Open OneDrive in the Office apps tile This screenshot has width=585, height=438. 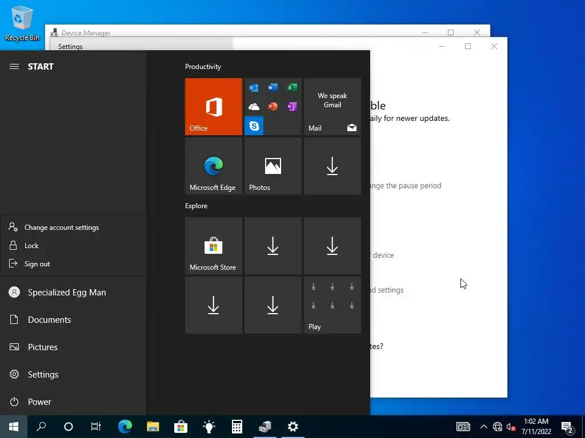tap(254, 107)
